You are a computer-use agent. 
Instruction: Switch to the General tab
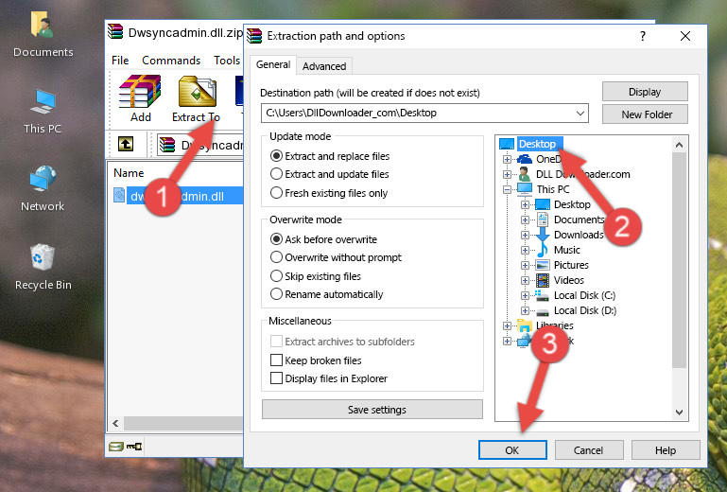pyautogui.click(x=273, y=64)
